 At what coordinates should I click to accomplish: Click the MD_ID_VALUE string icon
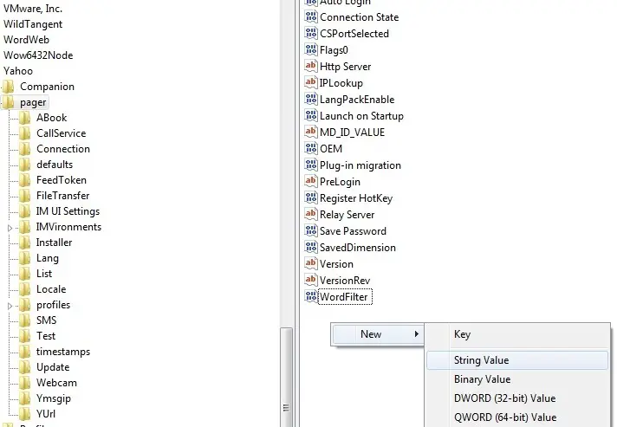click(x=311, y=133)
